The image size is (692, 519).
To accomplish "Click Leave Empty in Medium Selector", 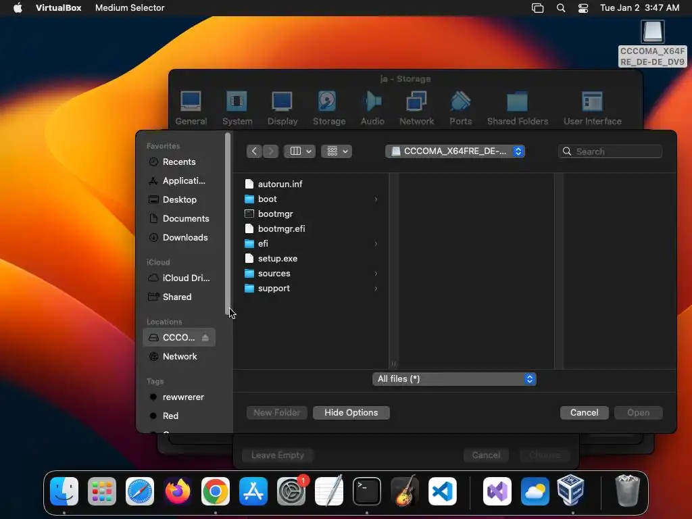I will click(x=278, y=455).
